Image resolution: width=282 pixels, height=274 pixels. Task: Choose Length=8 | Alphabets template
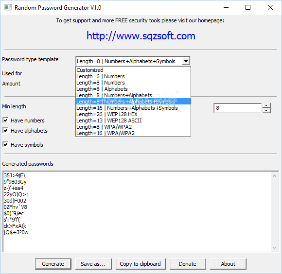(133, 89)
